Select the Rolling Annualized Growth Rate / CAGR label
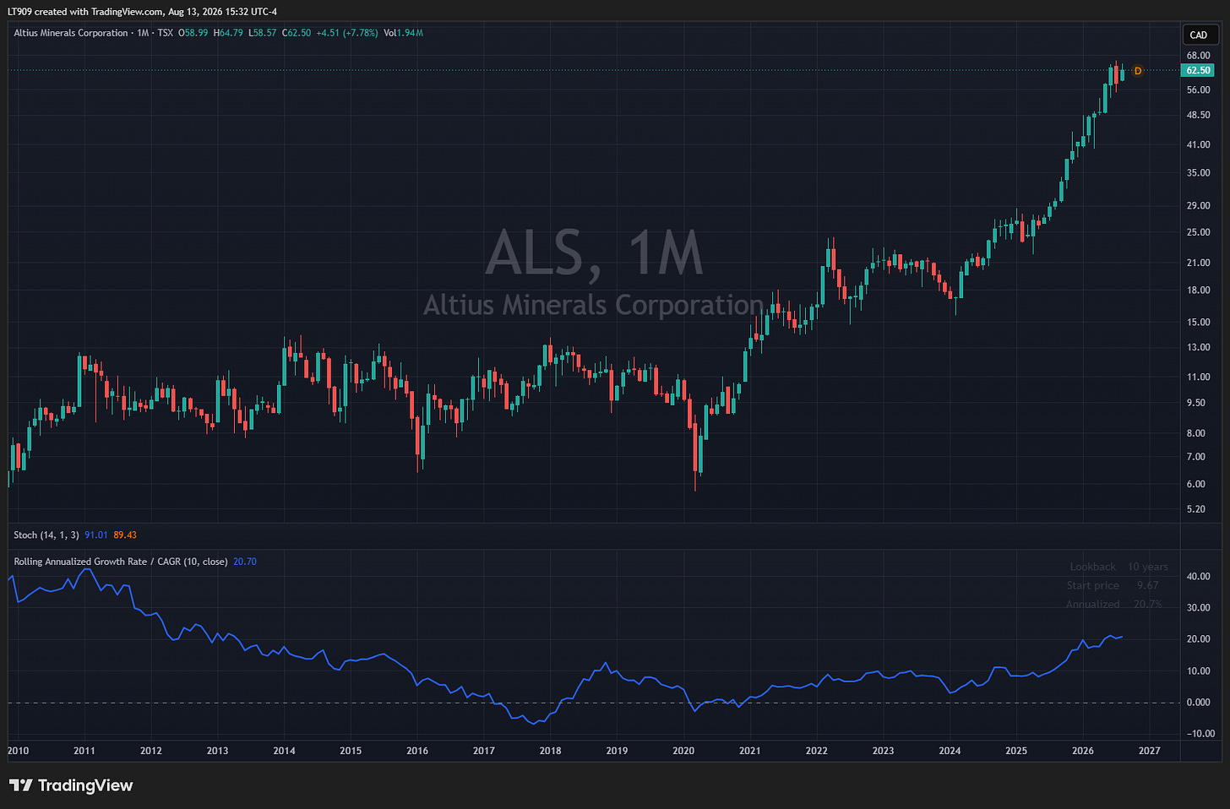The width and height of the screenshot is (1230, 809). (121, 562)
